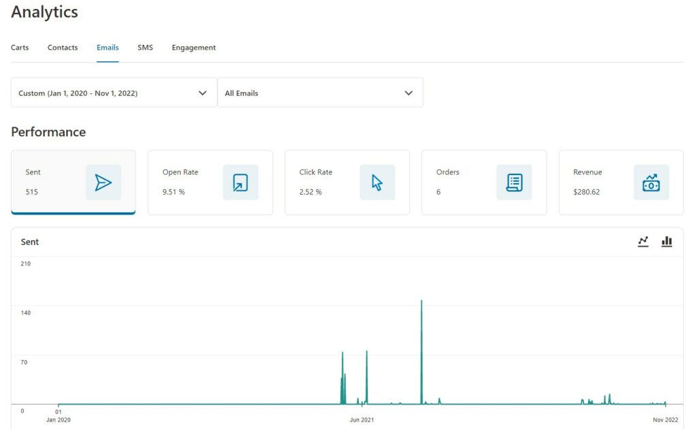697x429 pixels.
Task: Click the 70 y-axis label
Action: (x=24, y=362)
